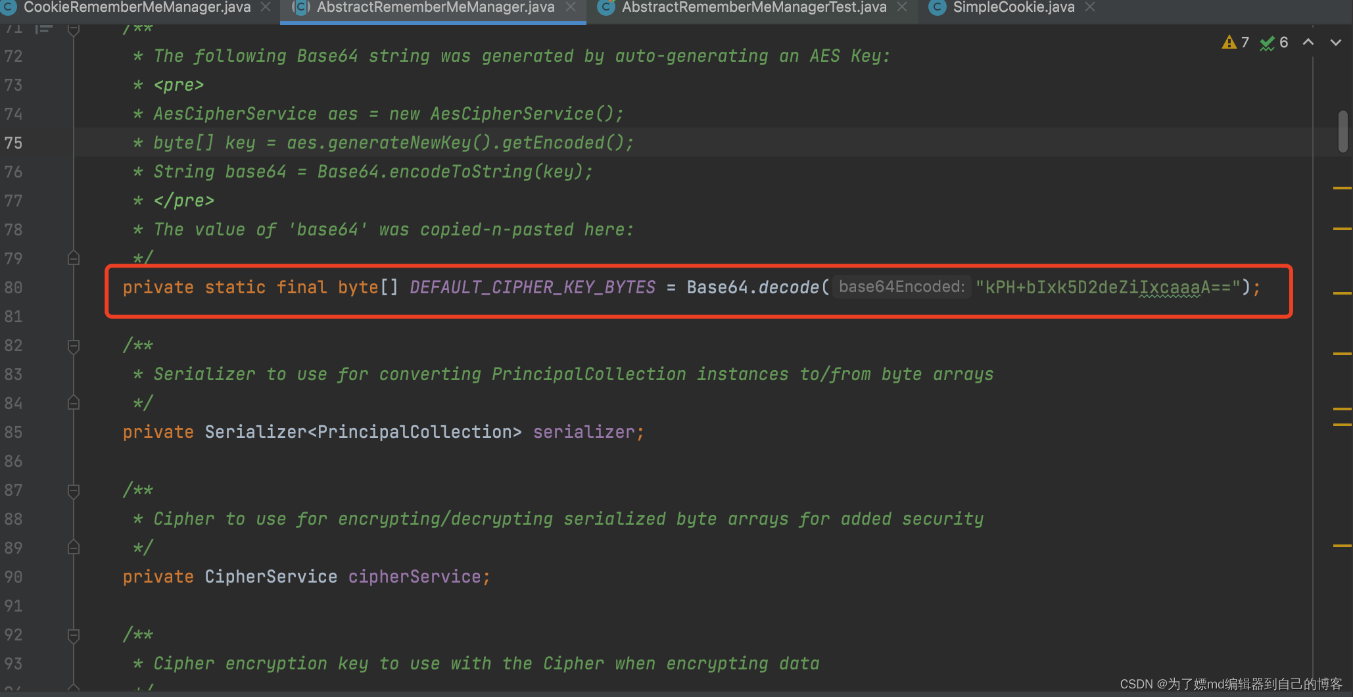Click class icon of AbstractRememberMeManagerTest.java tab
The image size is (1353, 697).
click(605, 7)
